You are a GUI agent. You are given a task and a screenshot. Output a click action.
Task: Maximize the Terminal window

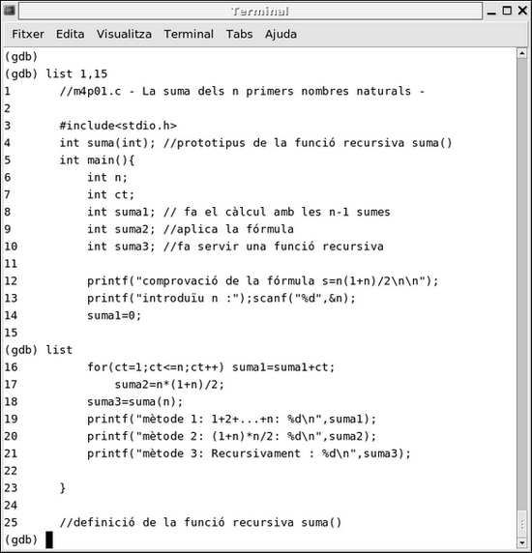coord(507,11)
